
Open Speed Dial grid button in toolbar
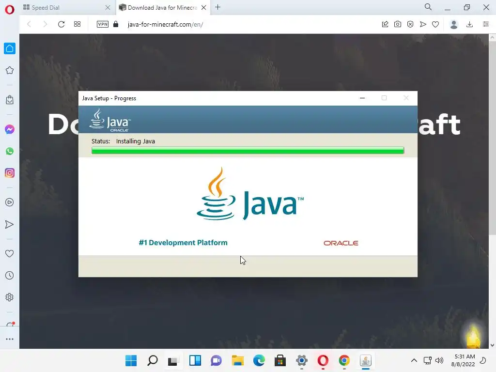coord(77,24)
